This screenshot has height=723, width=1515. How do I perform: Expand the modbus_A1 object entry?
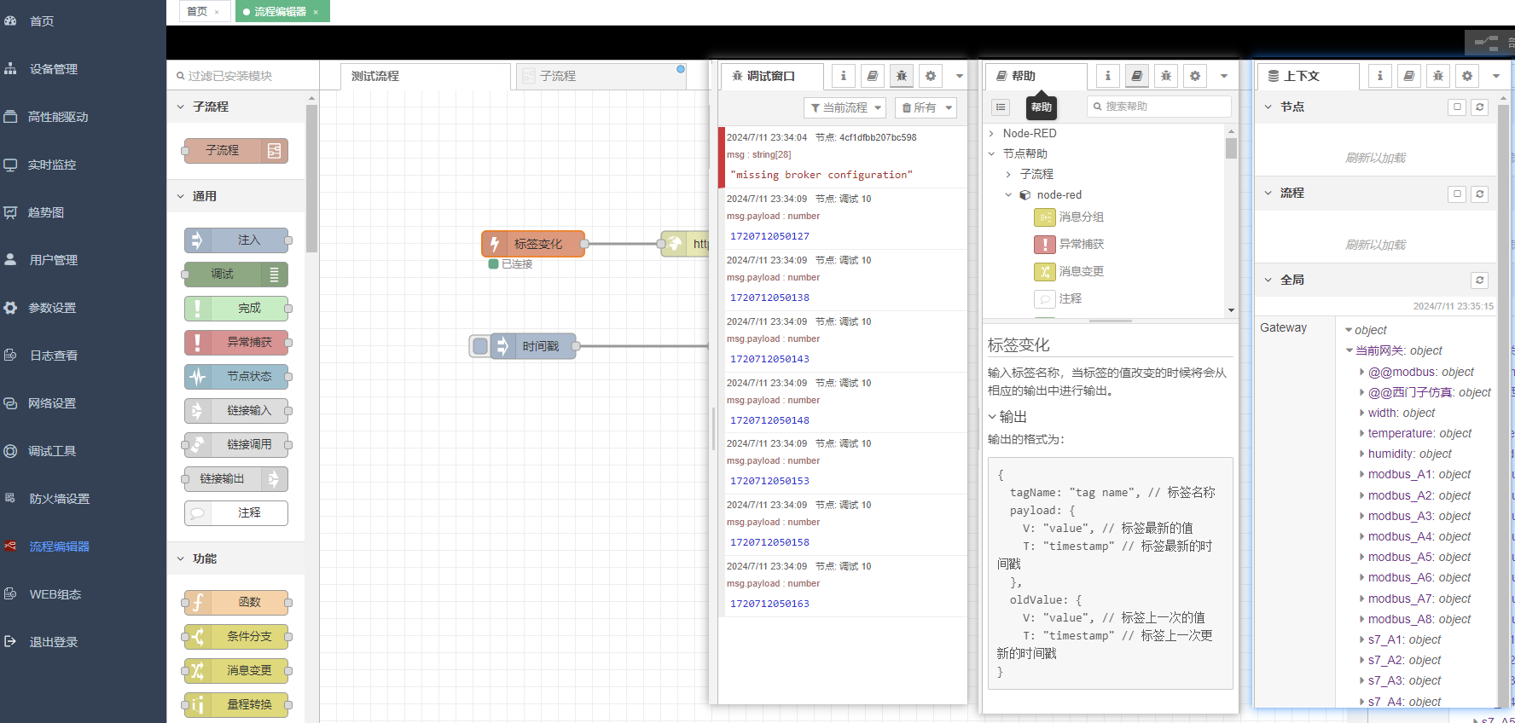[x=1361, y=474]
